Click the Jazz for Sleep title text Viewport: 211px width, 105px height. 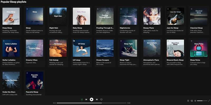pyautogui.click(x=172, y=28)
